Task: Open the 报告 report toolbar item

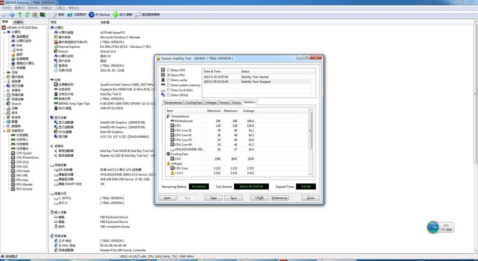Action: [x=58, y=14]
